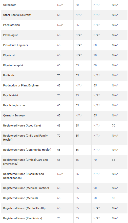Select Registered Nurse (Disability and Rehabilitation) label
Viewport: 128px width, 223px height.
[24, 176]
